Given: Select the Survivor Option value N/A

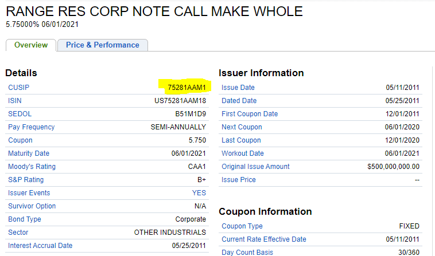Looking at the screenshot, I should [x=200, y=206].
